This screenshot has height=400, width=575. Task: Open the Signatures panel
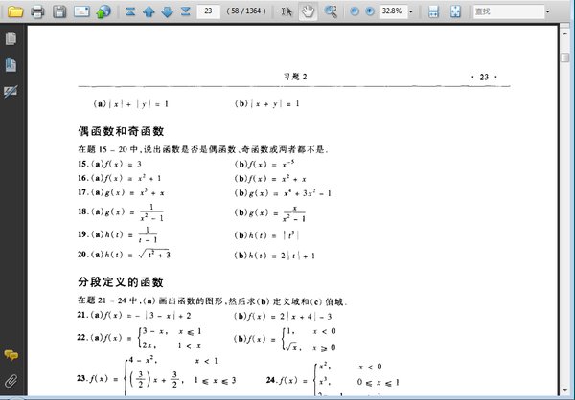click(11, 92)
